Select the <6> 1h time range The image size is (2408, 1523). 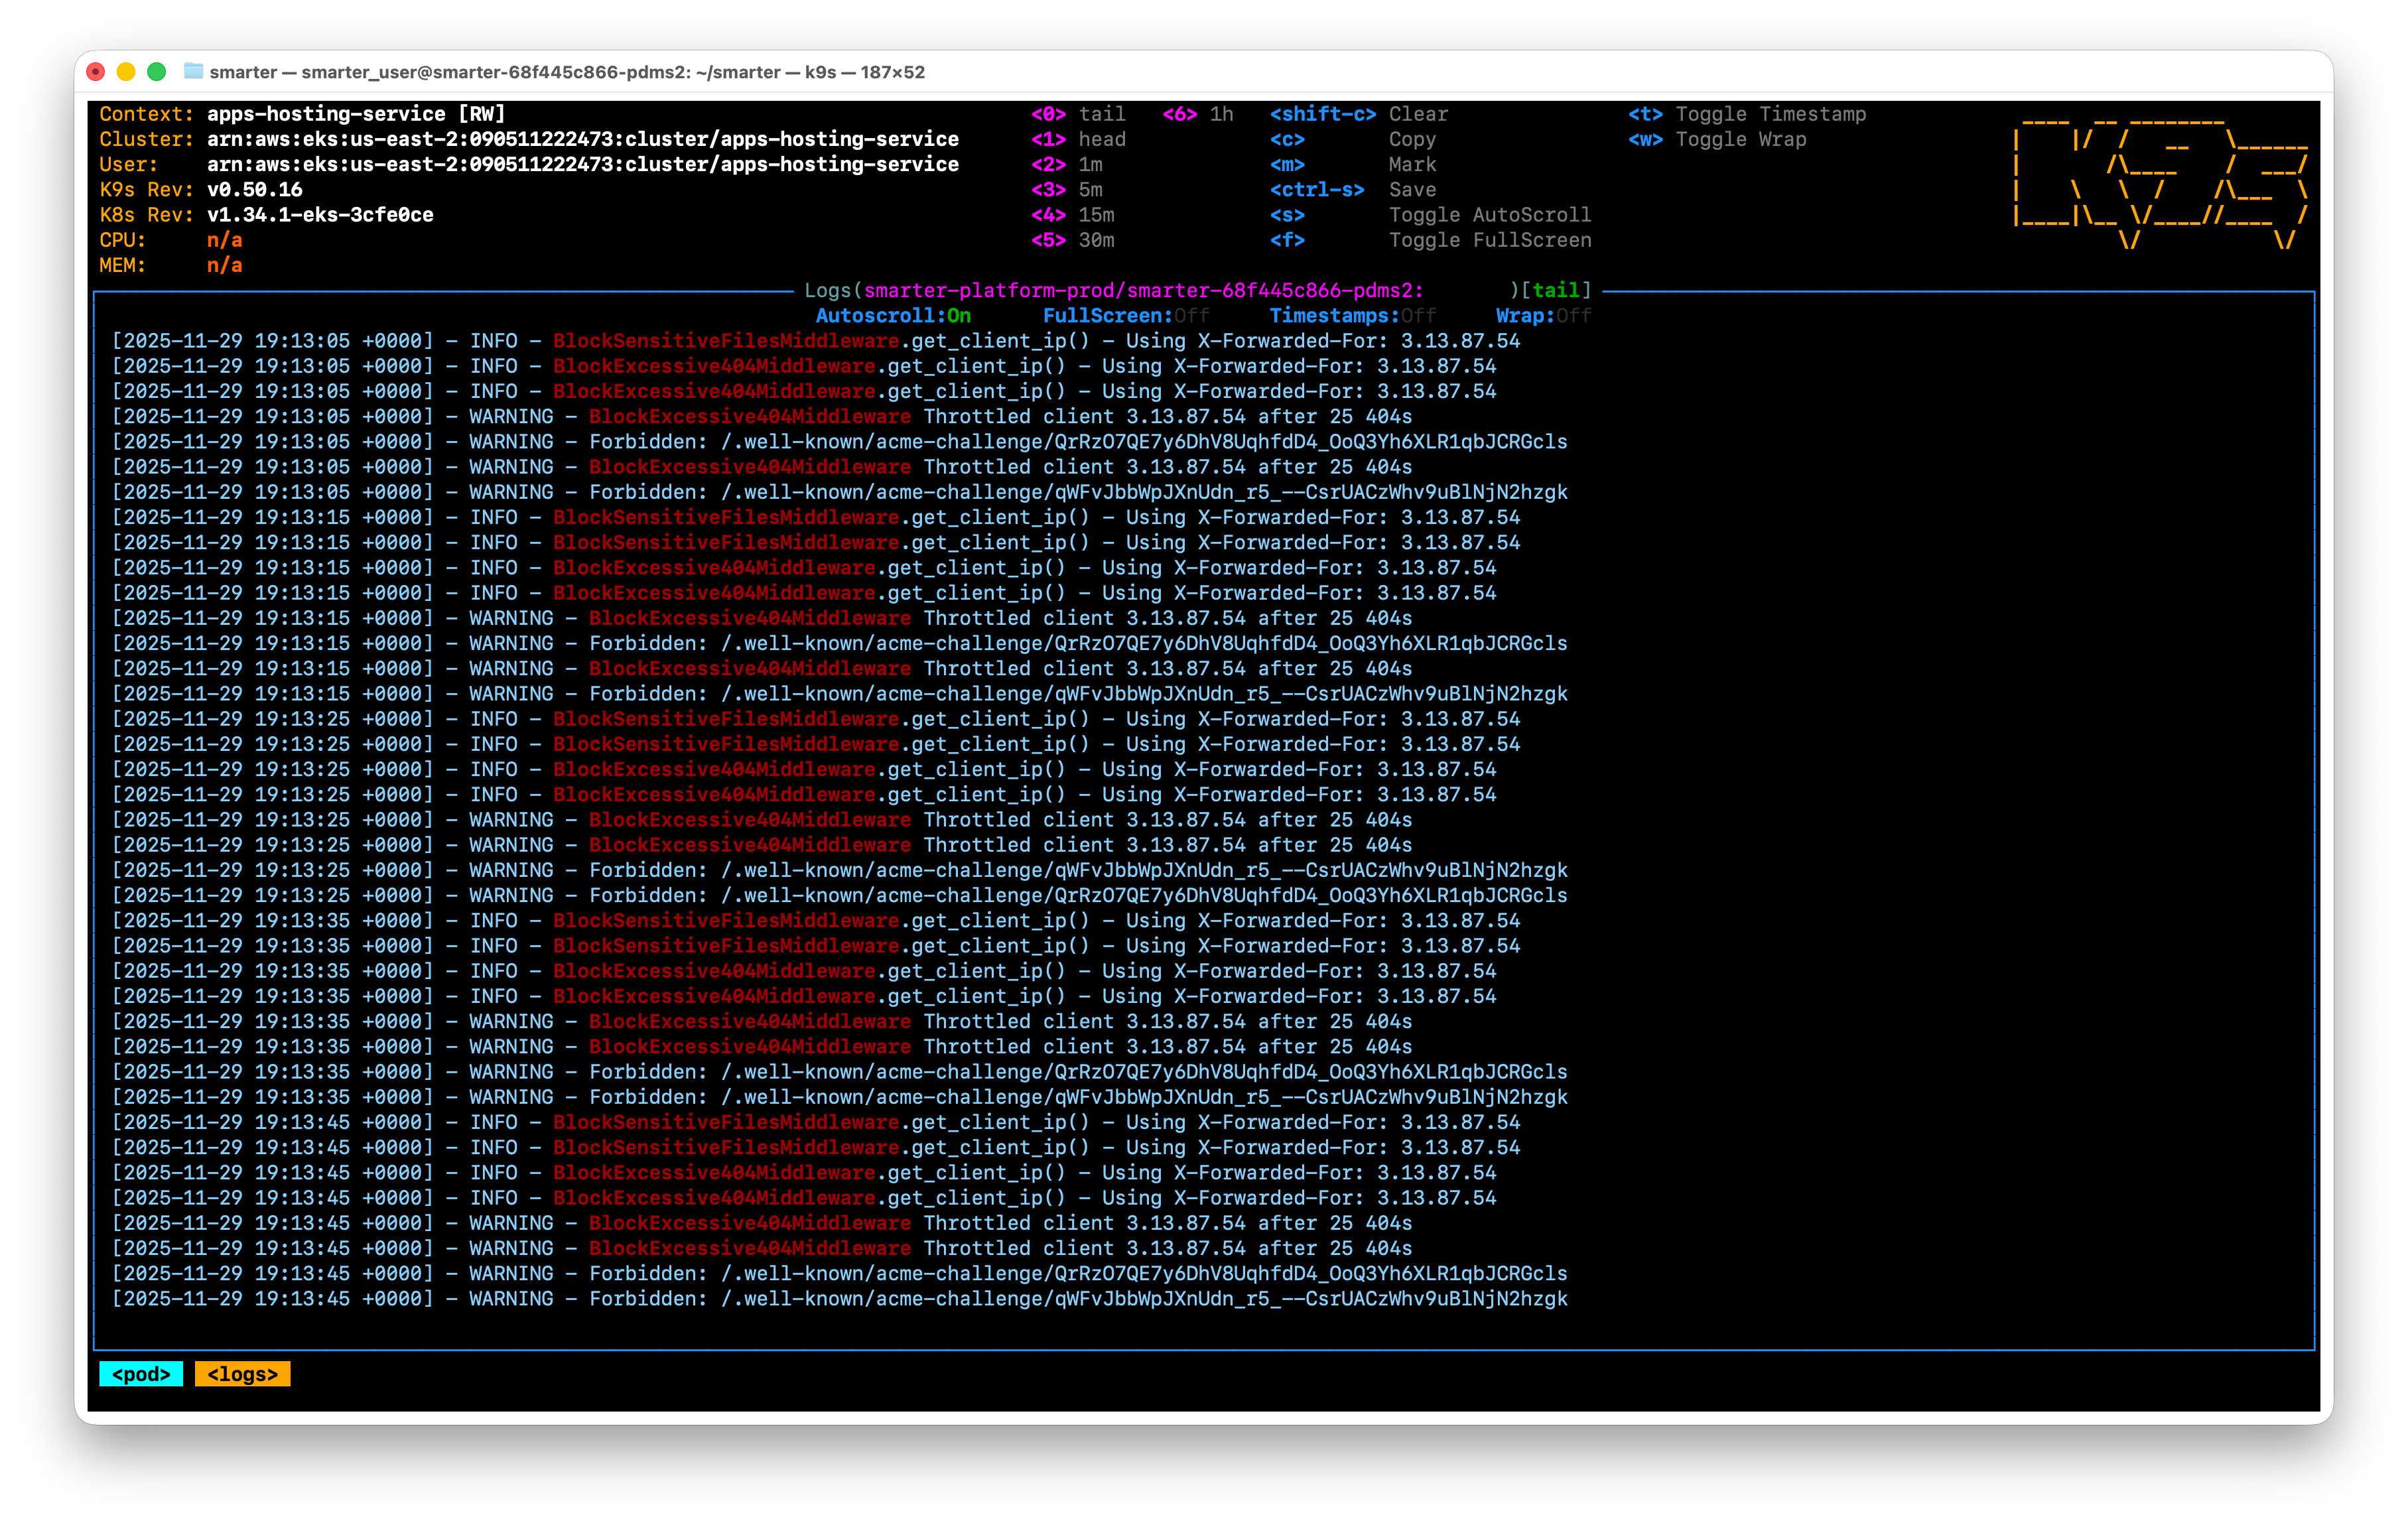(1198, 114)
